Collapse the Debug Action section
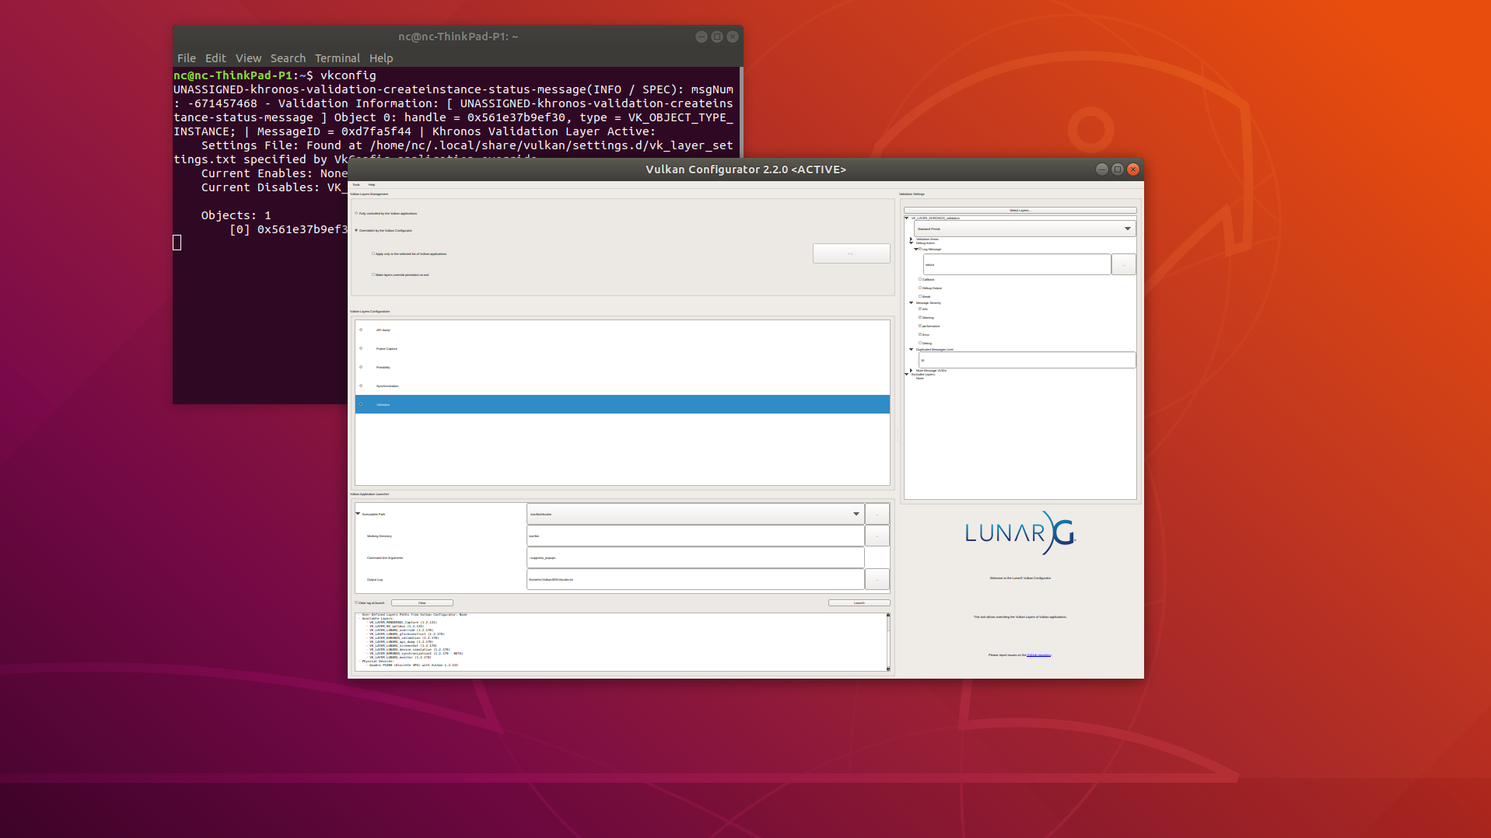 point(911,243)
